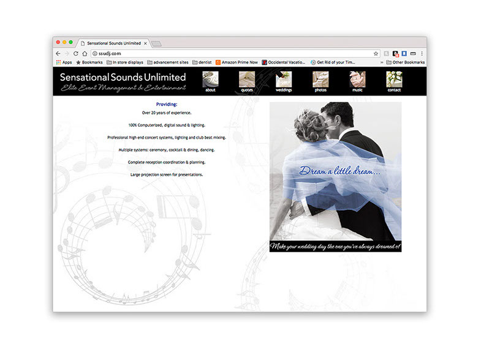Select the Sensational Sounds Unlimited tab
This screenshot has height=360, width=481.
point(114,43)
